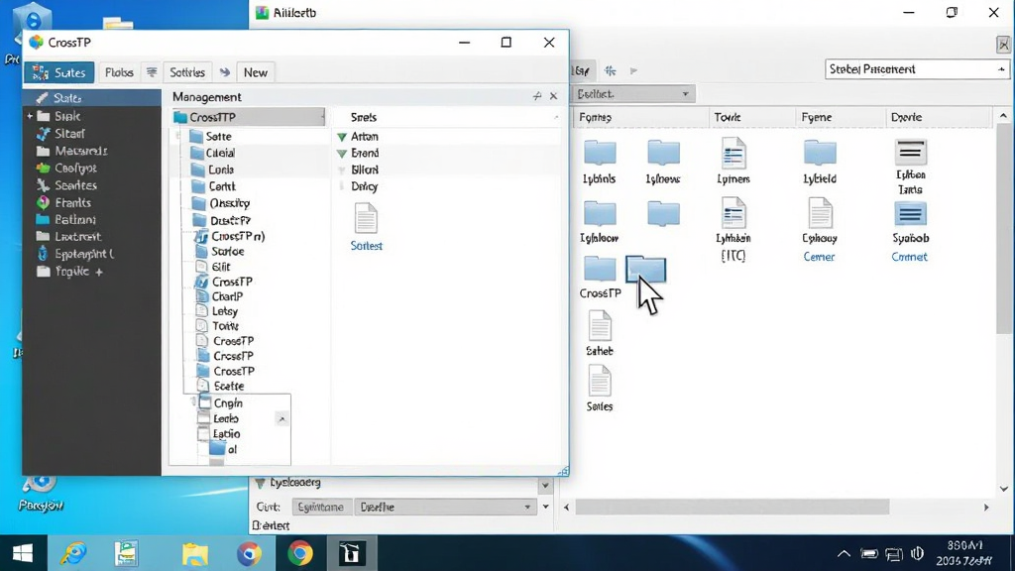The image size is (1015, 571).
Task: Click the arrow icon before New
Action: (x=225, y=72)
